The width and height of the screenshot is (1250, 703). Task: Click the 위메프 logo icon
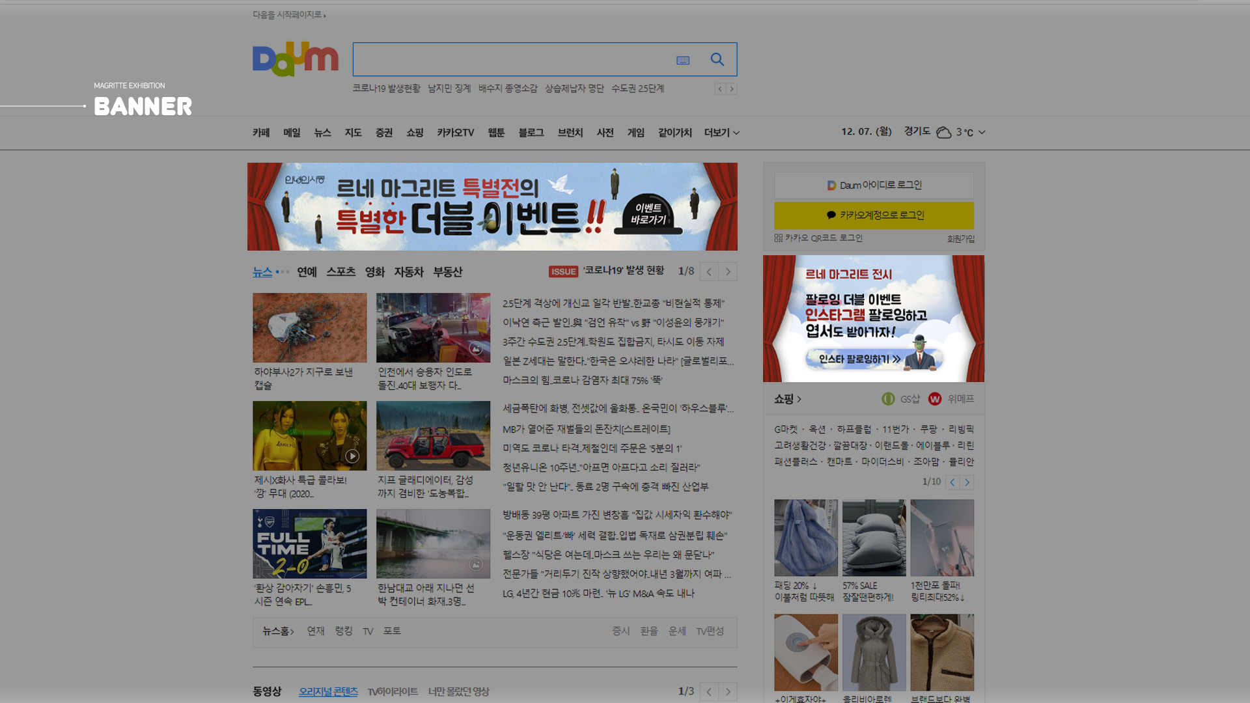(x=935, y=399)
